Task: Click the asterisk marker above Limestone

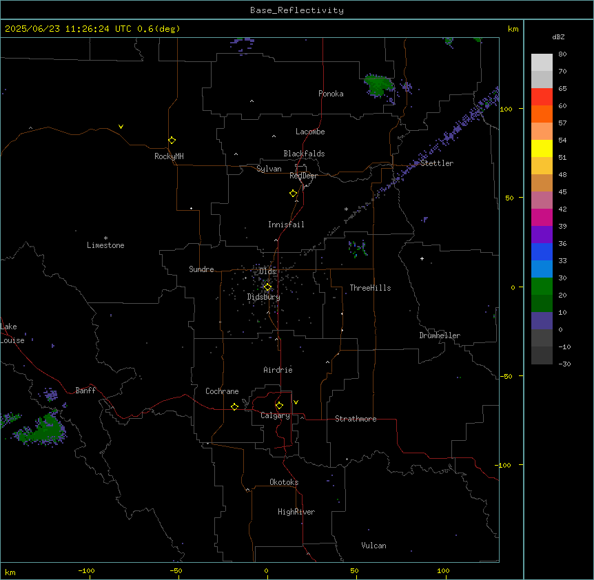Action: (x=105, y=238)
